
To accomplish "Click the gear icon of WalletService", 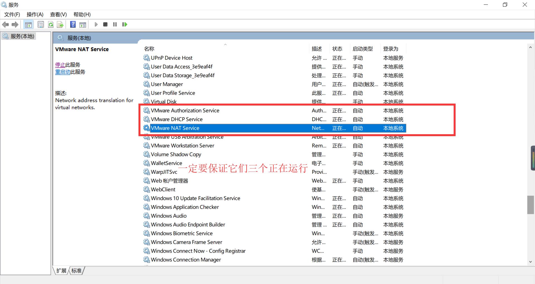I will coord(147,163).
